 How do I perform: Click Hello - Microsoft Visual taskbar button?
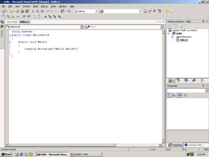pos(53,154)
